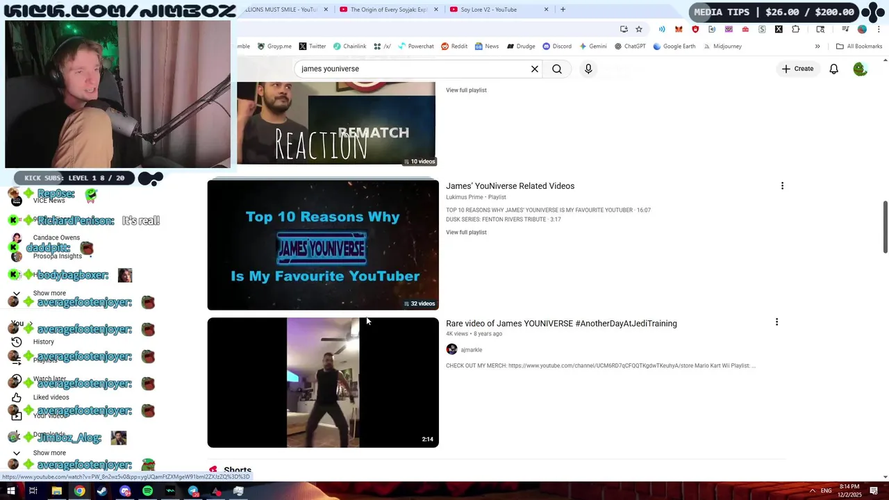Open the Reaction Rematch playlist thumbnail

point(336,124)
